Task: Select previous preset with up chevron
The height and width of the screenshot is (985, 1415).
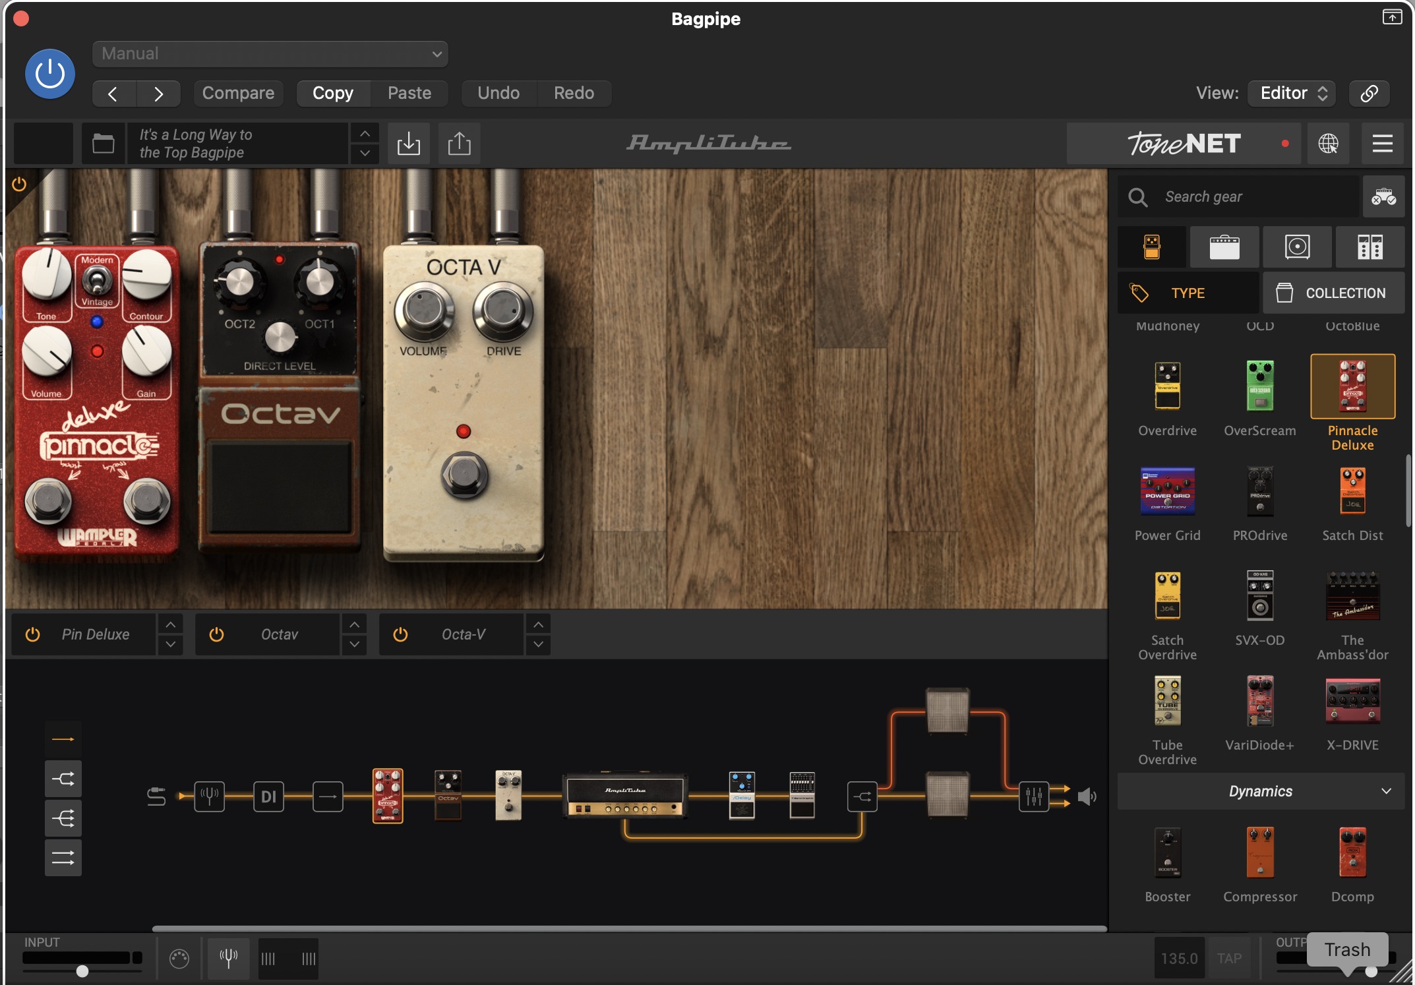Action: coord(365,133)
